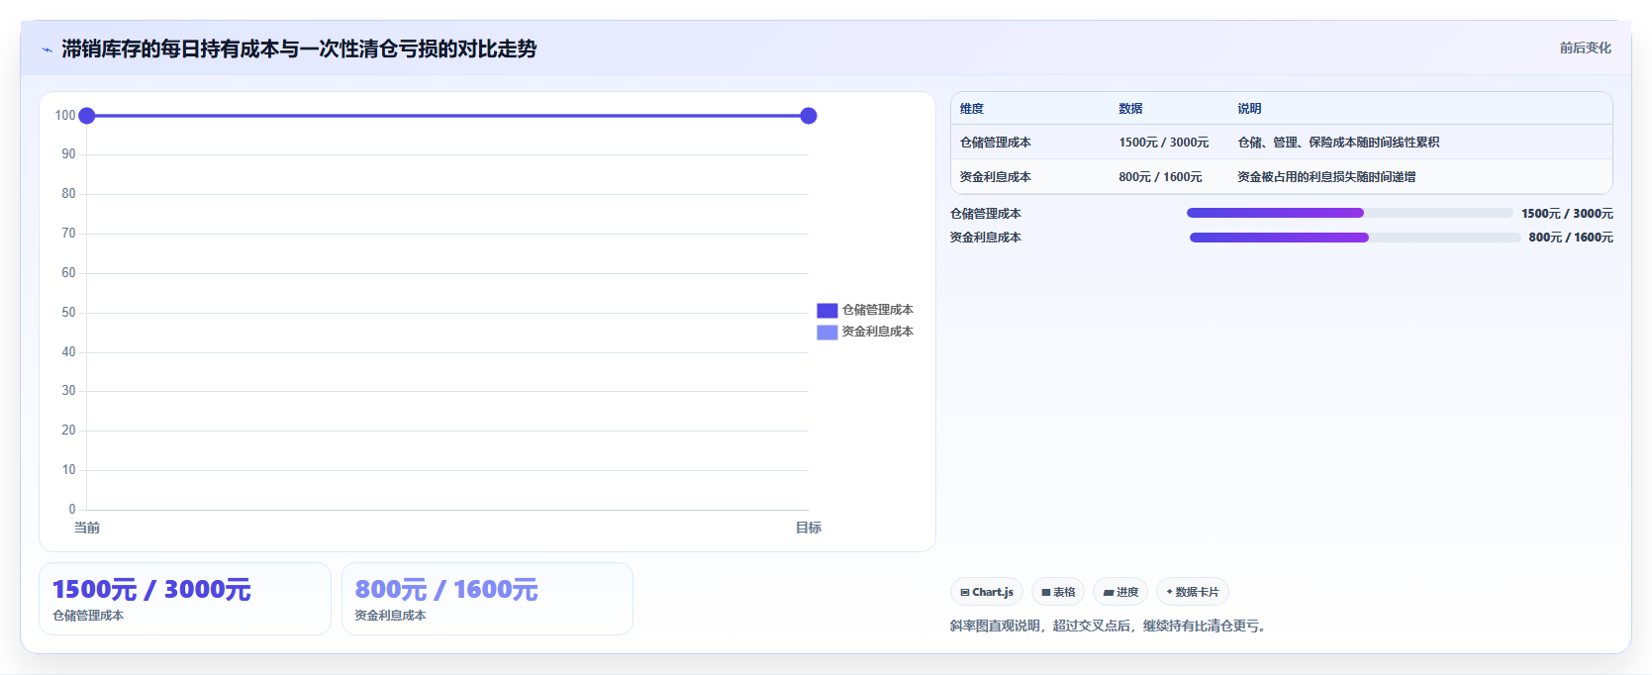Select the chart data point at 目标
Screen dimensions: 1652x675
tap(809, 116)
